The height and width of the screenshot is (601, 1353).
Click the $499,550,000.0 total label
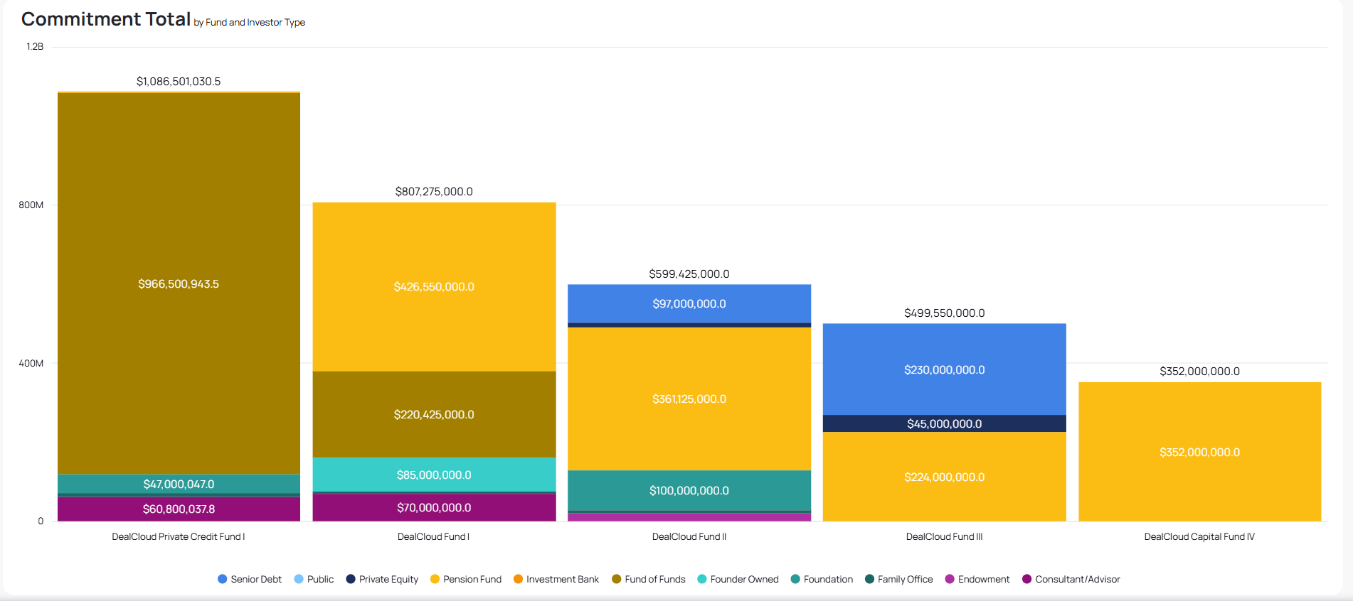pyautogui.click(x=945, y=313)
